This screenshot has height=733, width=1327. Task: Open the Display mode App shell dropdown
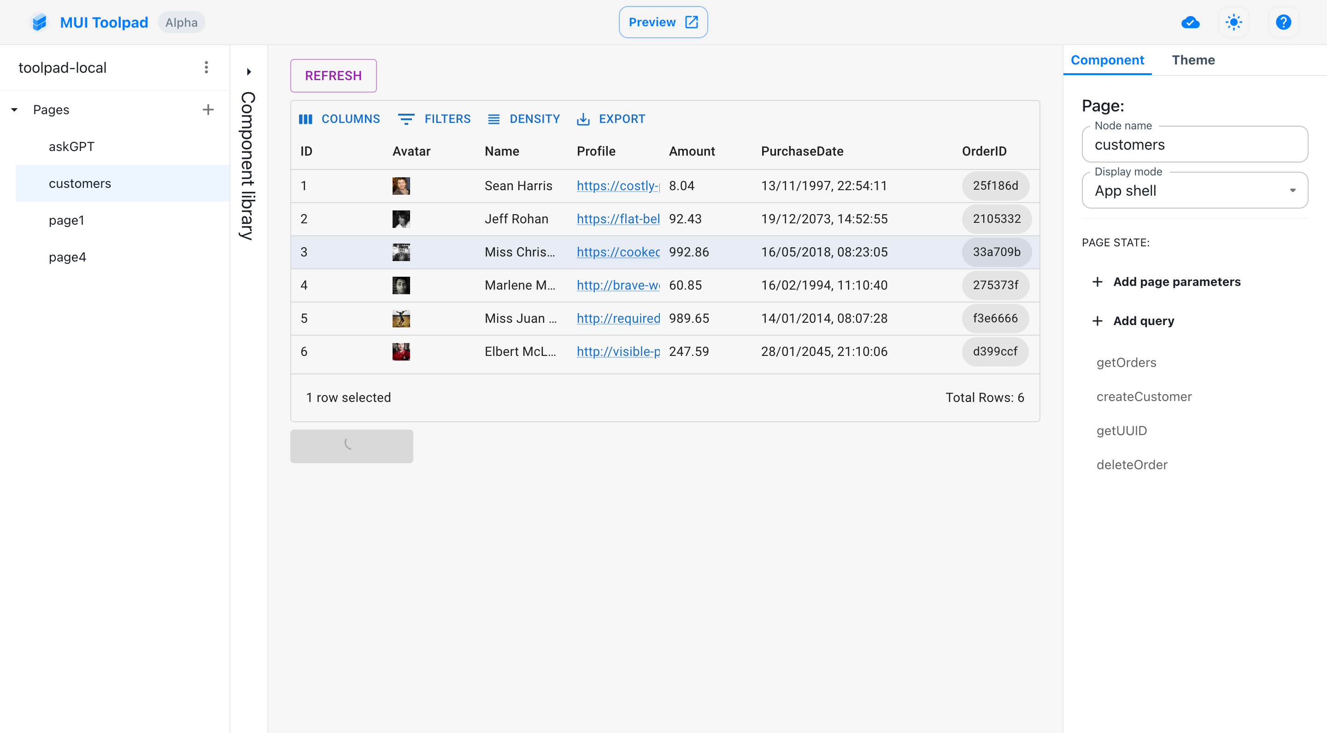(x=1194, y=191)
